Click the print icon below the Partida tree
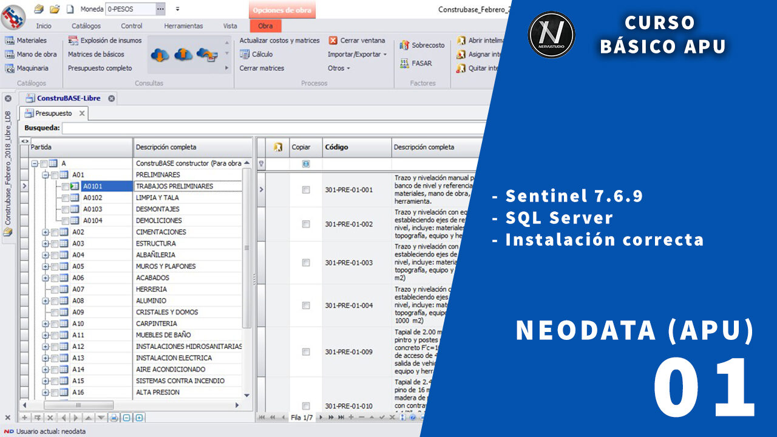 tap(114, 418)
